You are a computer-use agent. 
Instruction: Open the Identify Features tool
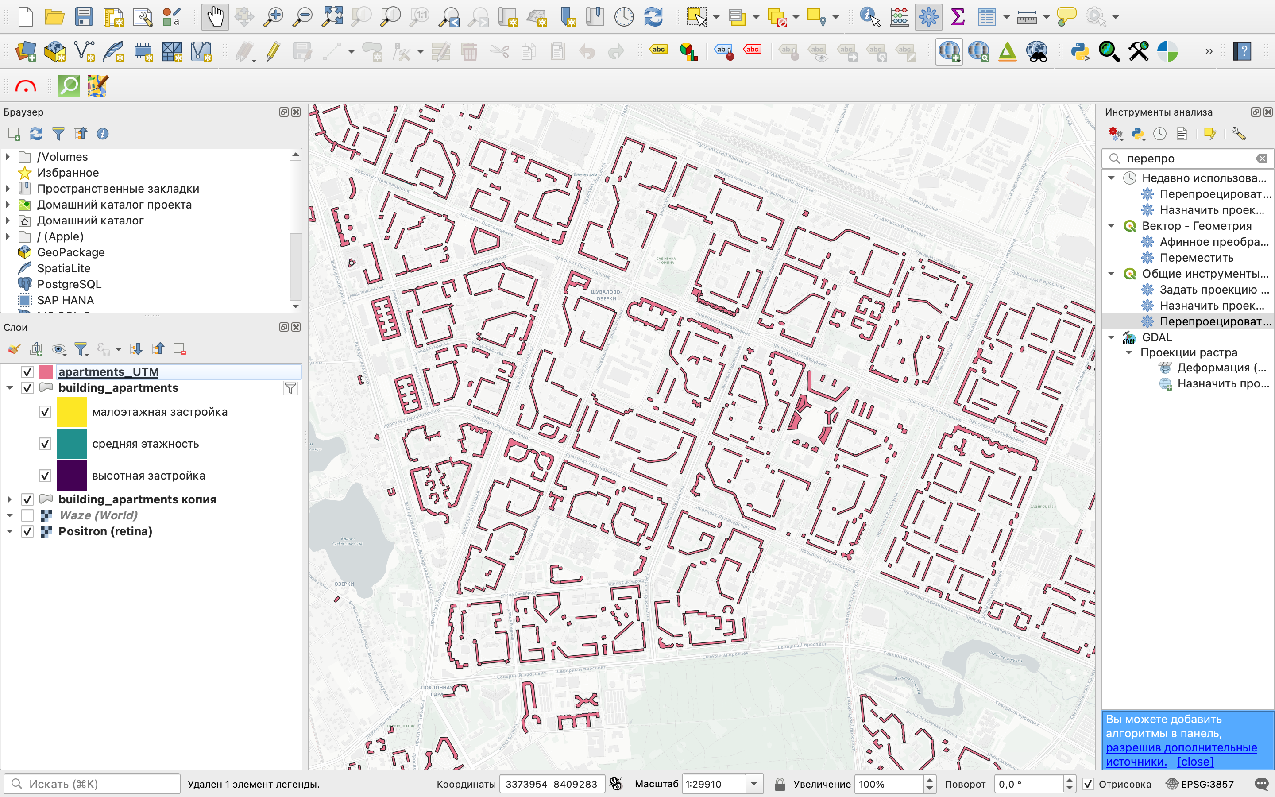[869, 17]
